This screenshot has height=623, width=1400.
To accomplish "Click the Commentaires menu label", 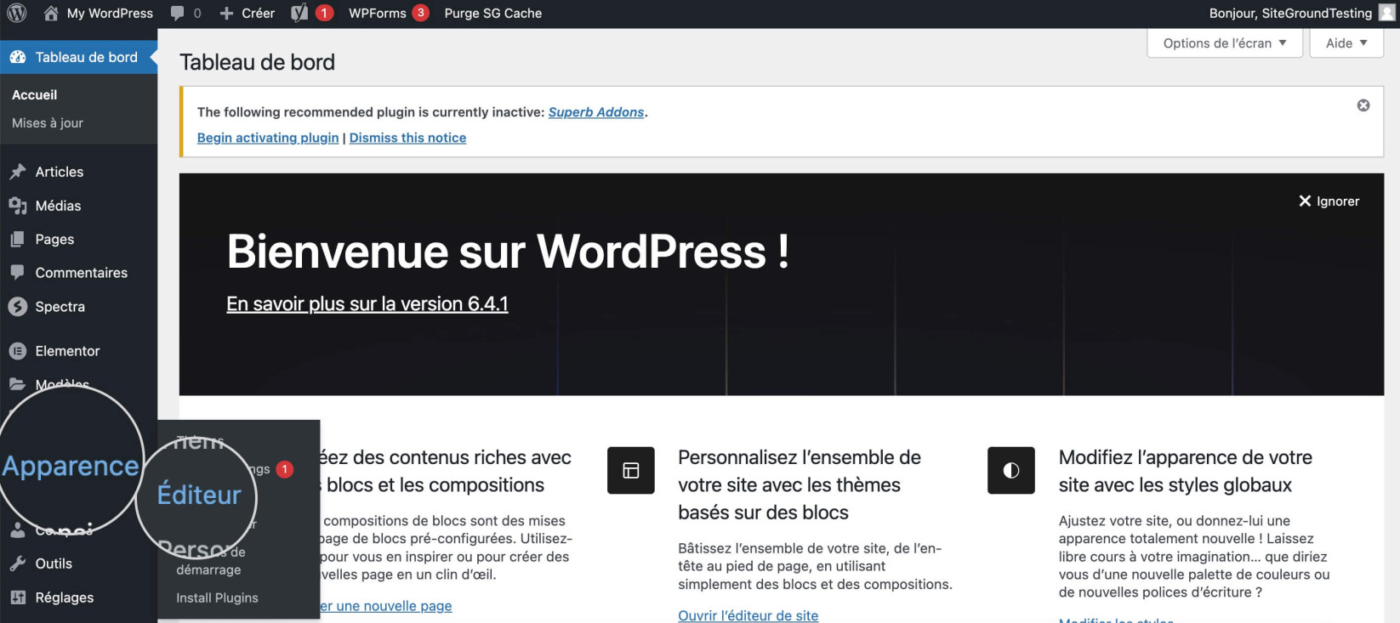I will [82, 273].
